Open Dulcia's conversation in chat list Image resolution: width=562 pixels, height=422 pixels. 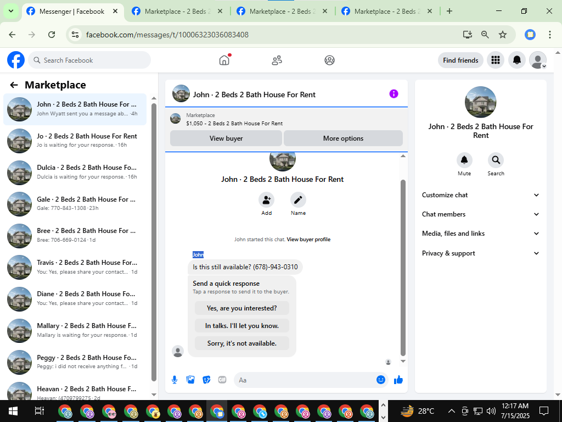[x=75, y=172]
